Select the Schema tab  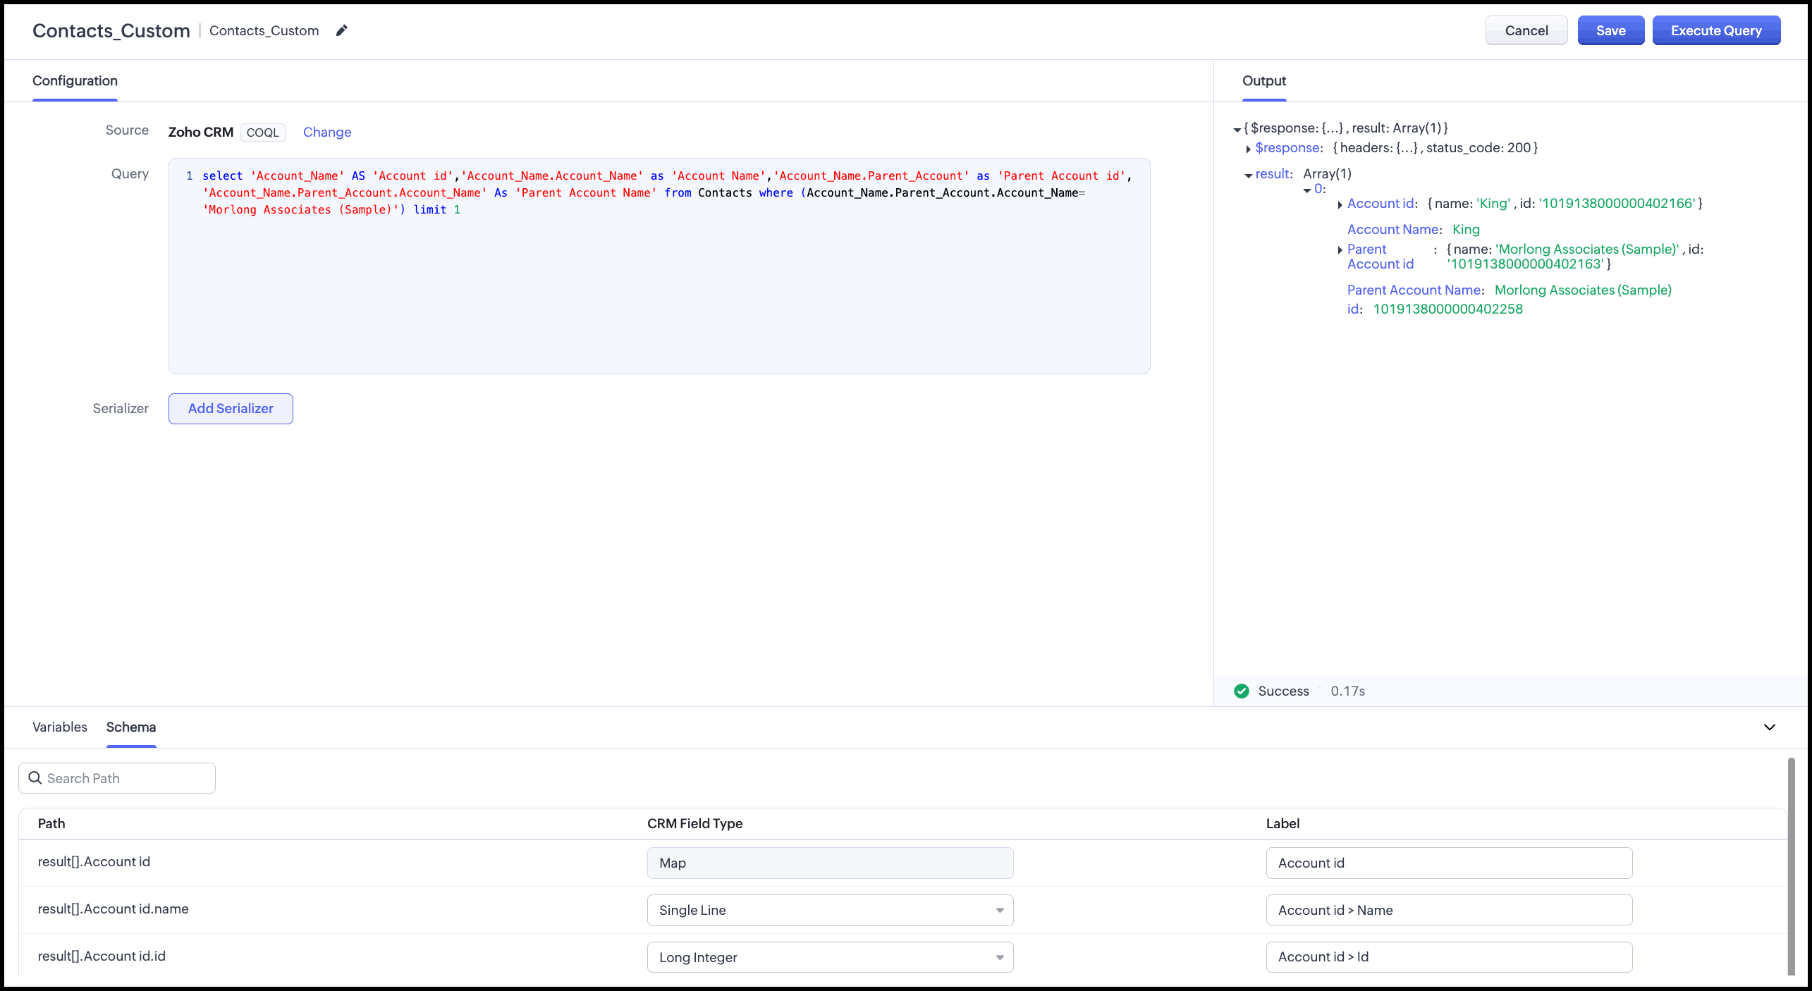(131, 727)
